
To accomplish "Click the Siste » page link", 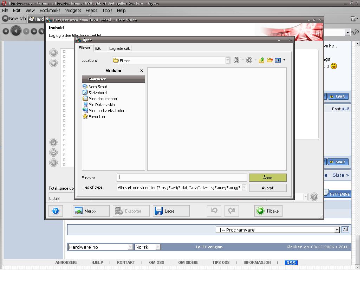I will pos(340,175).
